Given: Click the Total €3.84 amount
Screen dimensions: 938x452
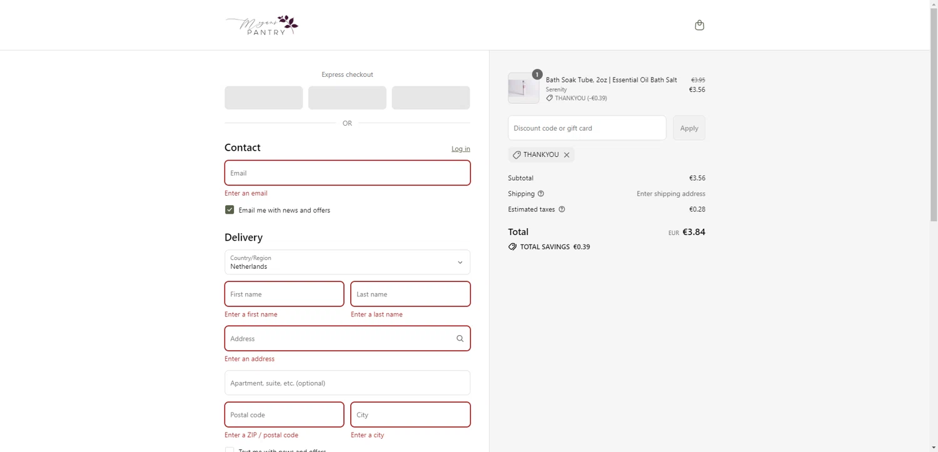Looking at the screenshot, I should pyautogui.click(x=693, y=232).
